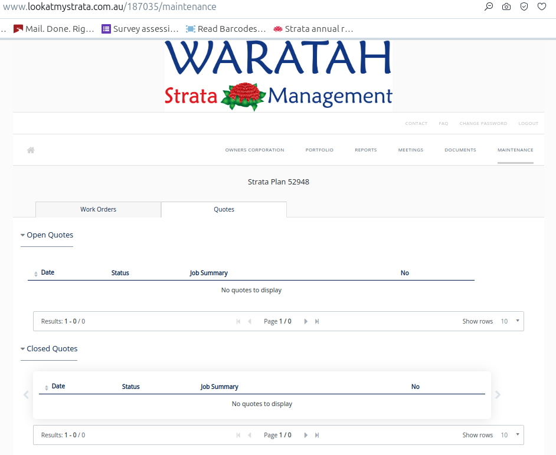
Task: Go to next page in Open Quotes pager
Action: [306, 322]
